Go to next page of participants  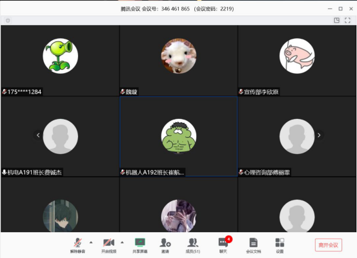coord(319,135)
